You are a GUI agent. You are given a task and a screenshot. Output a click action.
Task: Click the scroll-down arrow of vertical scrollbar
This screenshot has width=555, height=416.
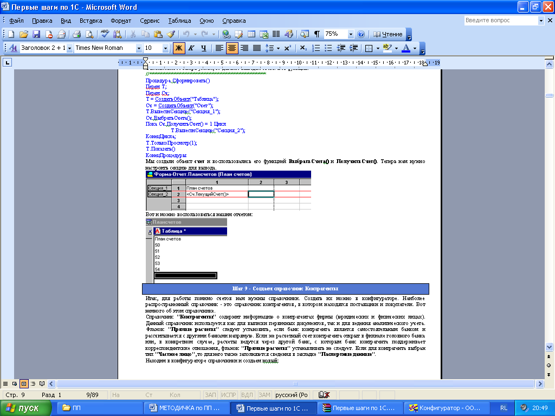[549, 347]
